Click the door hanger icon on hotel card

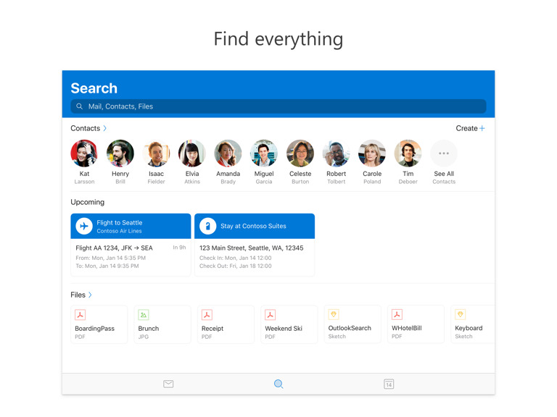click(208, 226)
